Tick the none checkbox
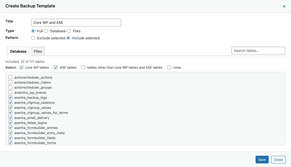The image size is (291, 167). tap(169, 67)
